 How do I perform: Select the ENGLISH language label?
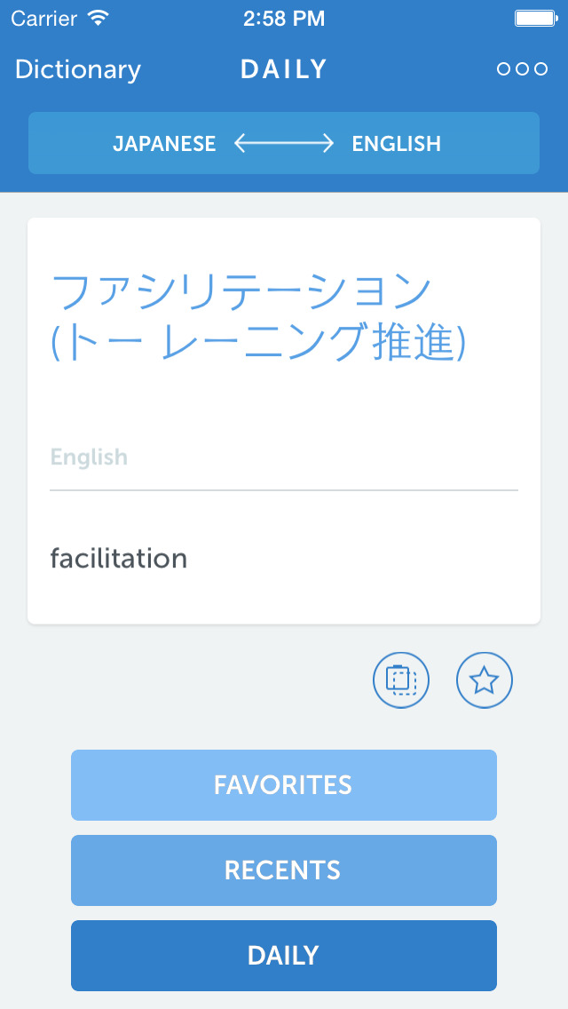(x=396, y=144)
